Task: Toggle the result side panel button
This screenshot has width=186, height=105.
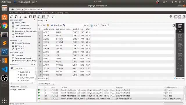Action: pos(174,25)
